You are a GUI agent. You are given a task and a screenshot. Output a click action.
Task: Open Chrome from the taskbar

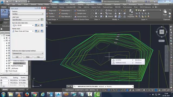[35, 95]
